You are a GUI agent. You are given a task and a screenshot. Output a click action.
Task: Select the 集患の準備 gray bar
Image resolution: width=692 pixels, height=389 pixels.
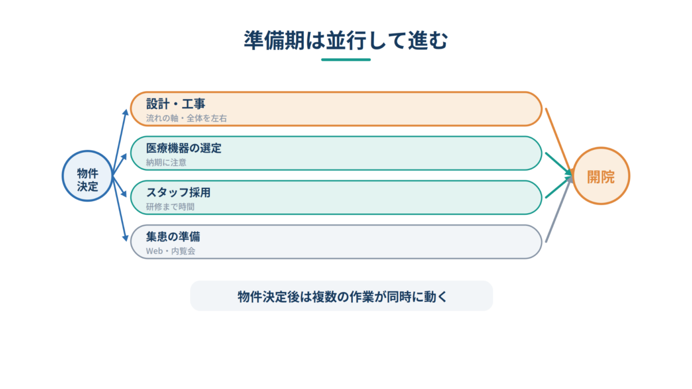[x=336, y=241]
